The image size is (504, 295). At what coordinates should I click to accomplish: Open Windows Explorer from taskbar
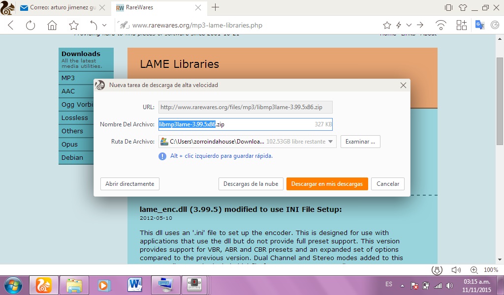click(x=74, y=285)
